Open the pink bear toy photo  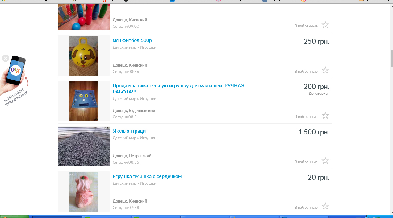click(83, 191)
